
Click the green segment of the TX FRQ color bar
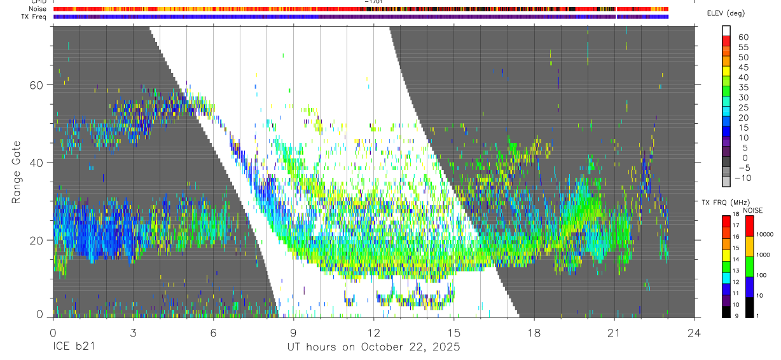[726, 267]
